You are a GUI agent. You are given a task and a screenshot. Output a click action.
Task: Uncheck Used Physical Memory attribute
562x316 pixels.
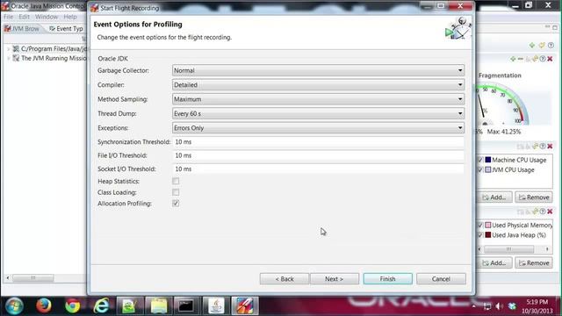click(480, 225)
